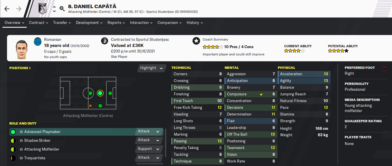The height and width of the screenshot is (166, 392).
Task: Click the POSITIONS heading link
Action: (x=20, y=68)
